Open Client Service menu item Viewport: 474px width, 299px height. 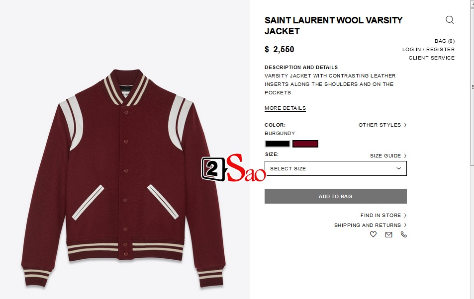click(432, 58)
